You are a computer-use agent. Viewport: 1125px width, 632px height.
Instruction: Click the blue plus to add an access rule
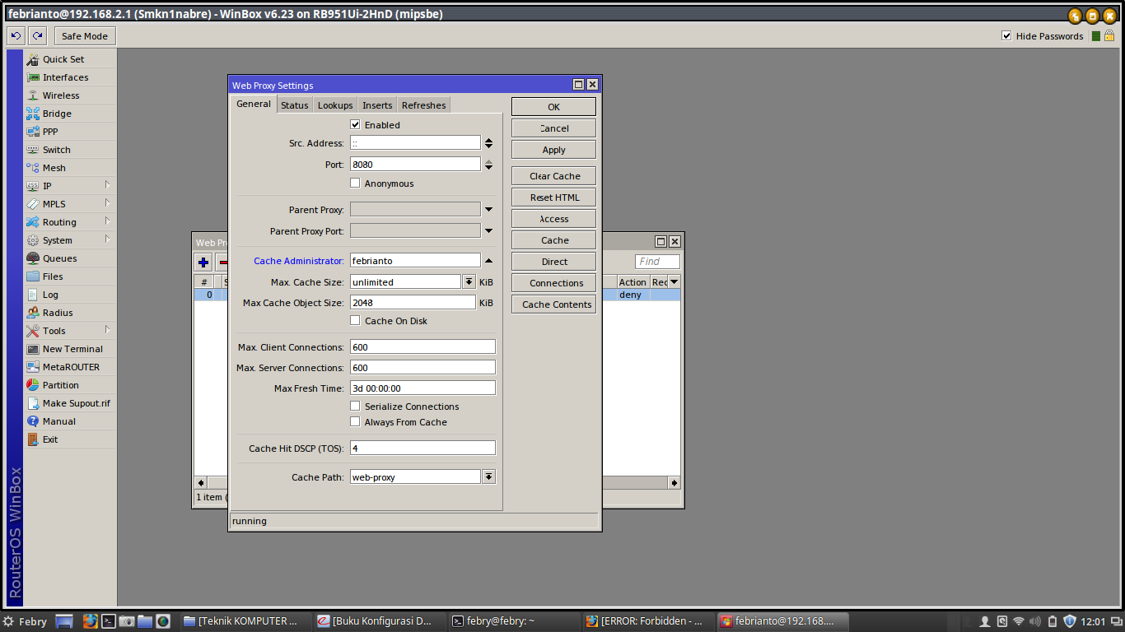[x=203, y=263]
